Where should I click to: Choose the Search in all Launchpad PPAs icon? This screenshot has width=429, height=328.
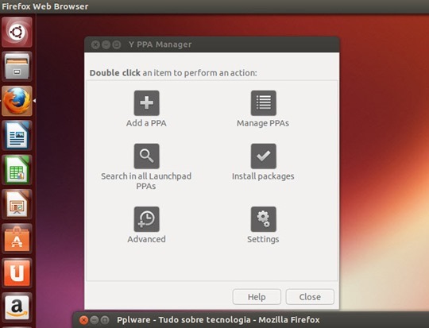click(146, 156)
